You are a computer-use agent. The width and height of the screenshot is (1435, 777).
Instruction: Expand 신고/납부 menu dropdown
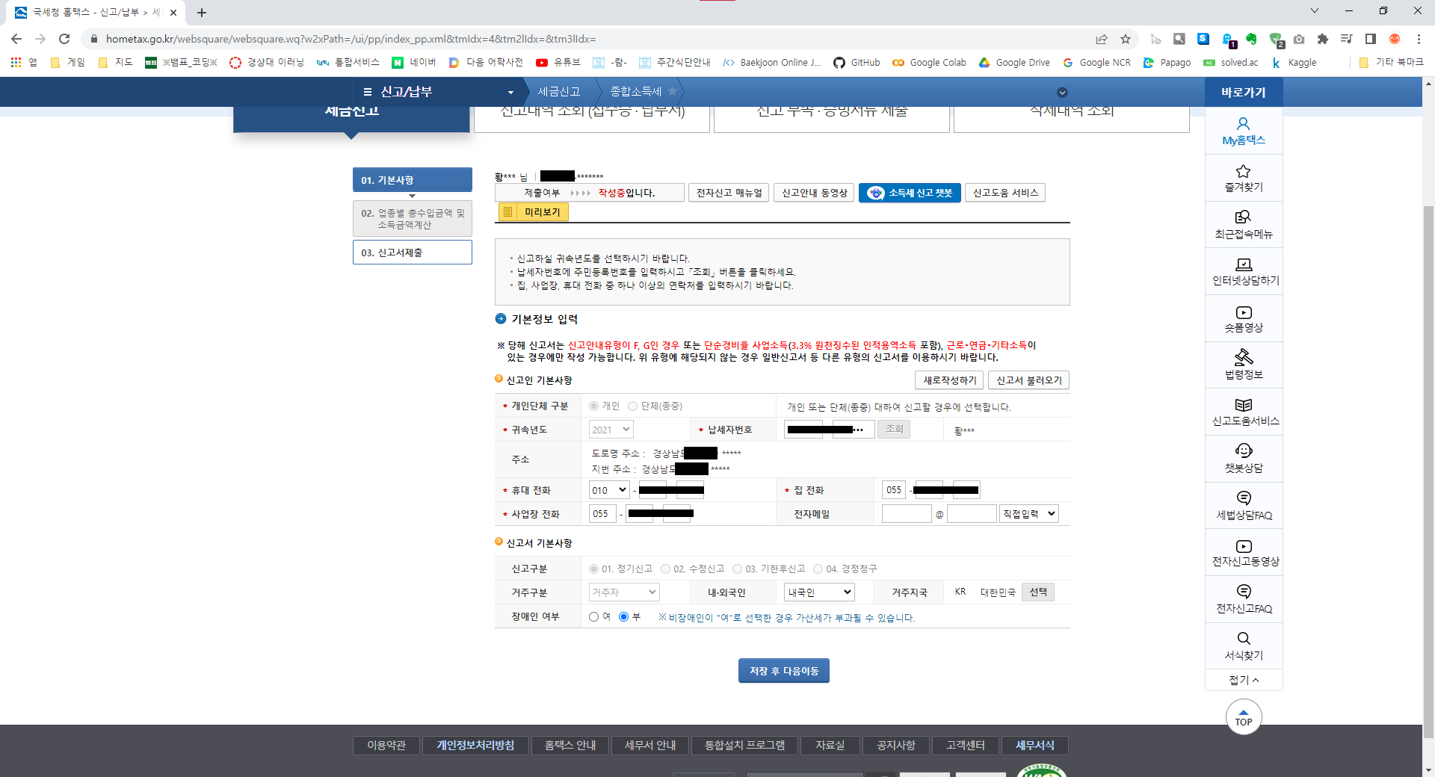[510, 92]
